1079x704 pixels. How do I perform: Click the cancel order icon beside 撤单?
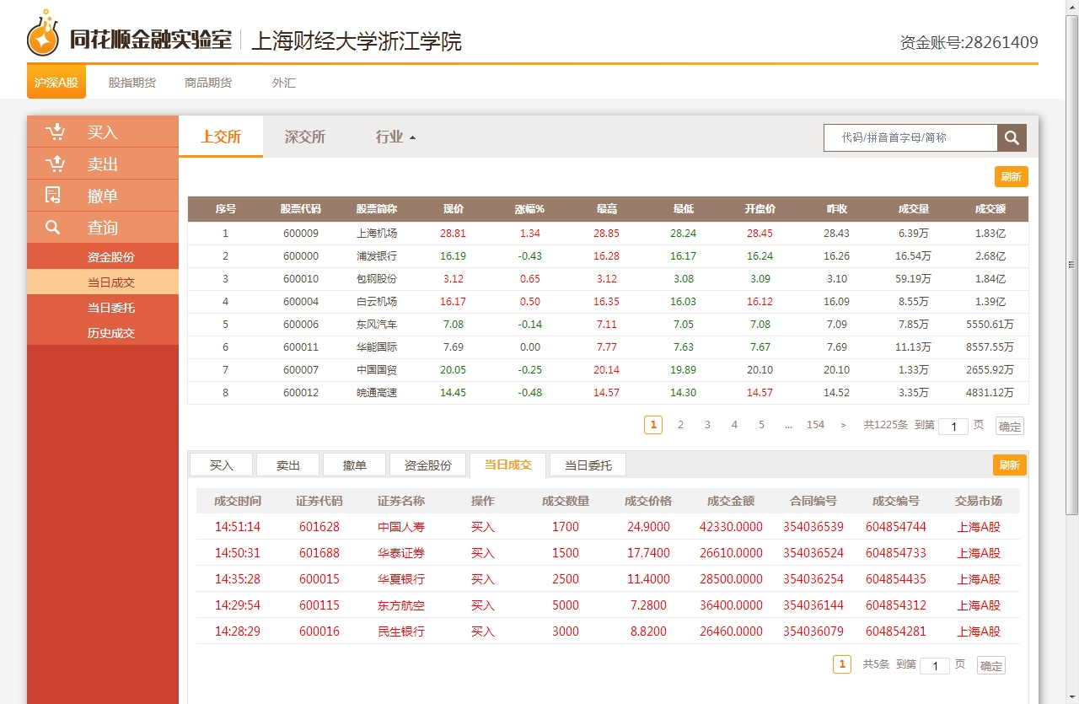53,196
